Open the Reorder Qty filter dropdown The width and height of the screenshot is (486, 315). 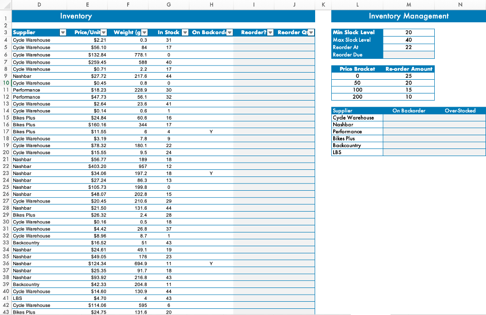point(310,32)
